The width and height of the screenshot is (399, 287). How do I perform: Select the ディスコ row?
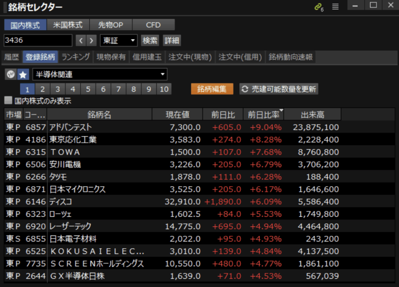point(199,201)
